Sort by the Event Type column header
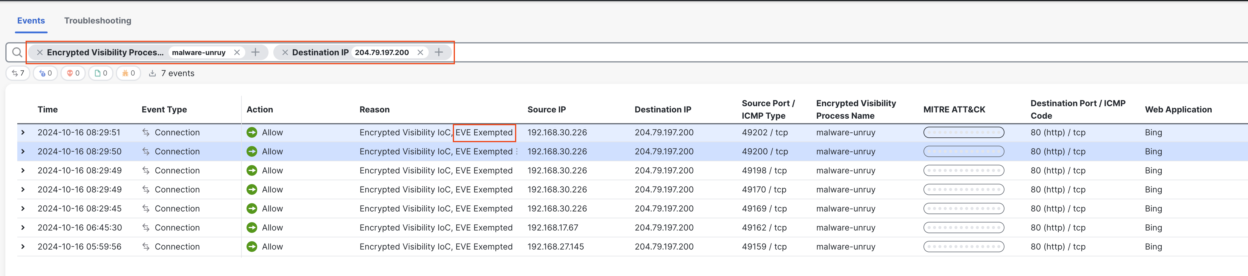 click(x=164, y=109)
